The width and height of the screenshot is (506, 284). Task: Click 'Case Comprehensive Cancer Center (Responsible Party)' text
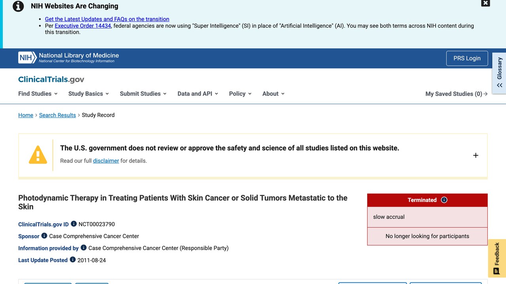[x=159, y=248]
